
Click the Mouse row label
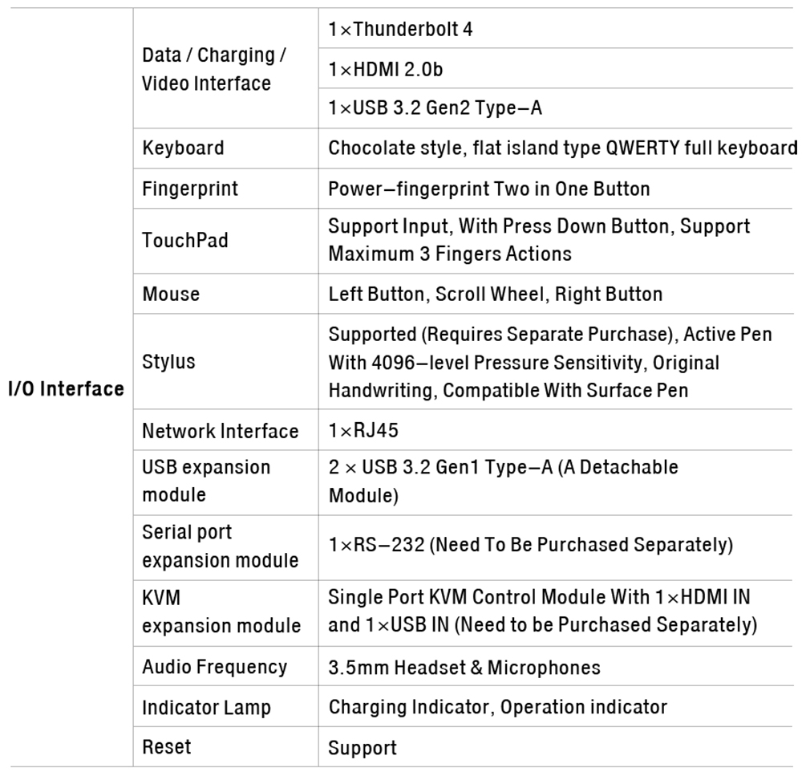coord(171,295)
